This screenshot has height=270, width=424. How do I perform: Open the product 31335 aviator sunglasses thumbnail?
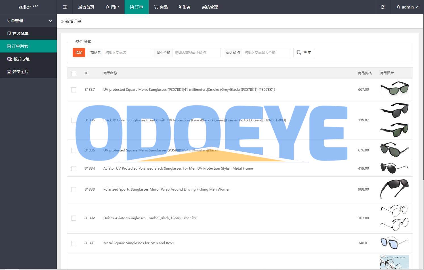point(394,150)
